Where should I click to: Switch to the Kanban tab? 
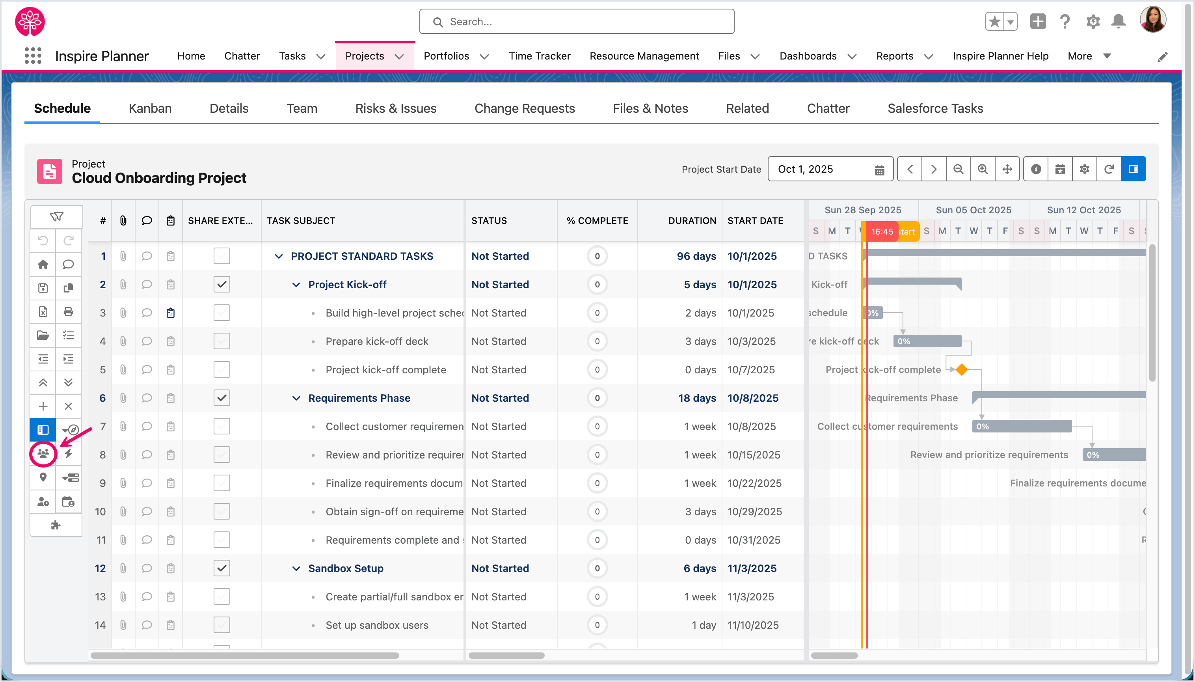pos(150,108)
